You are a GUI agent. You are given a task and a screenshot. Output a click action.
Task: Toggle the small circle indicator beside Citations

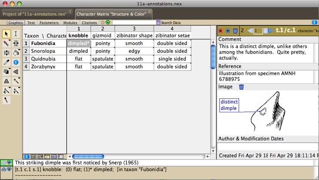[x=103, y=22]
